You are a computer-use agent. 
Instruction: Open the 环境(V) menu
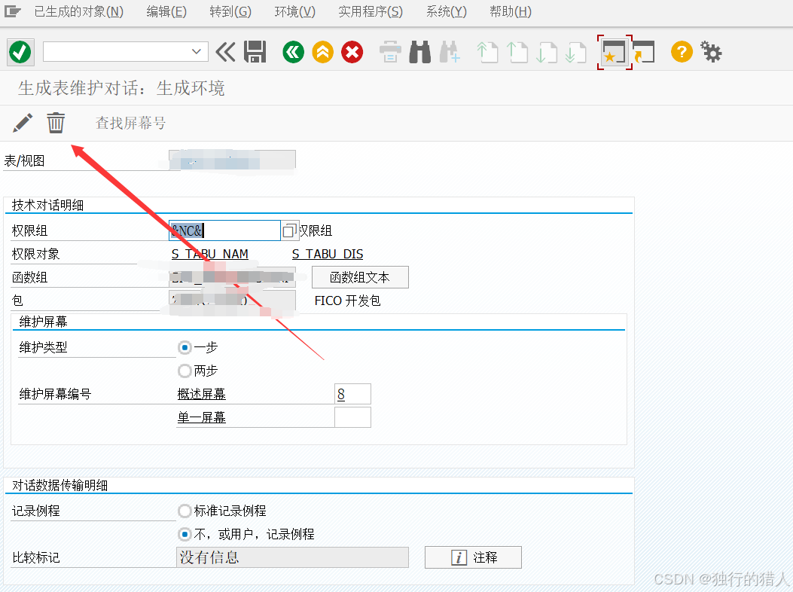click(295, 11)
